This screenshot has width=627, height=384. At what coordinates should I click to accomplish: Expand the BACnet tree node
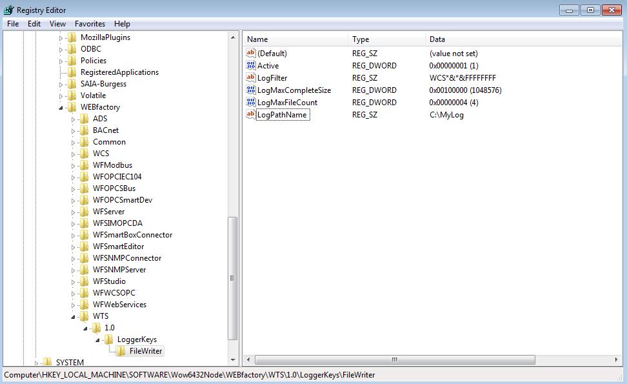[x=73, y=130]
